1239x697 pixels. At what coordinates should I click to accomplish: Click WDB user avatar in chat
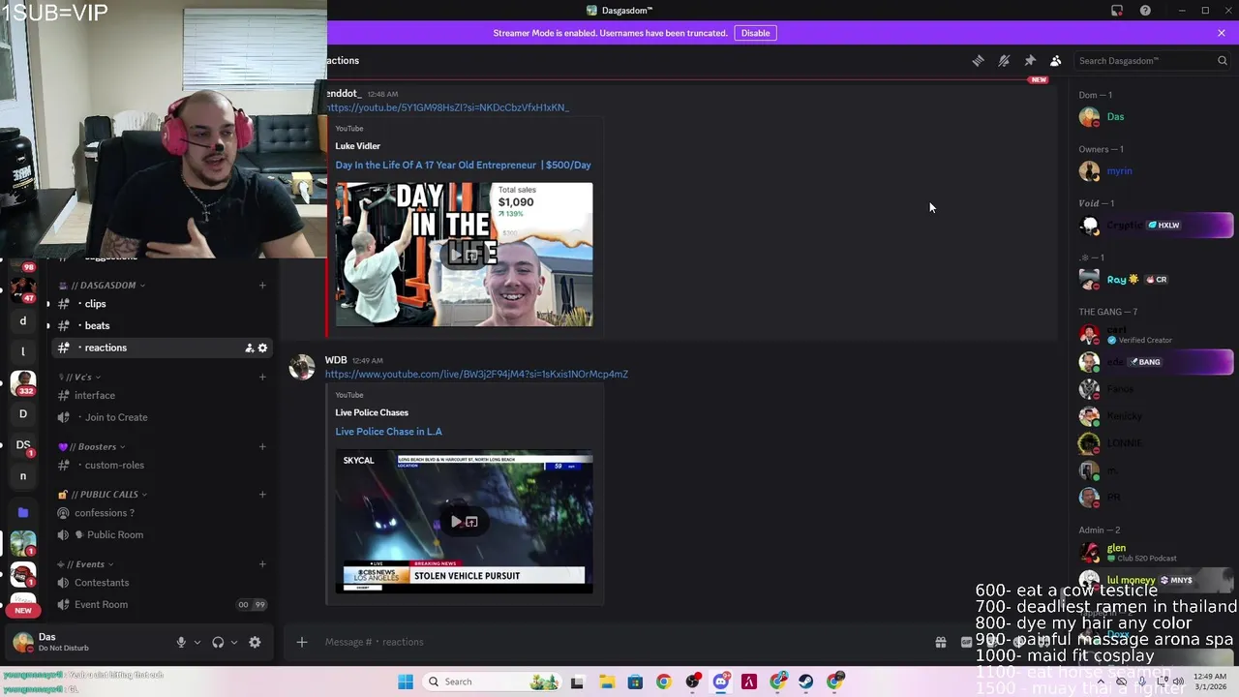click(x=302, y=367)
